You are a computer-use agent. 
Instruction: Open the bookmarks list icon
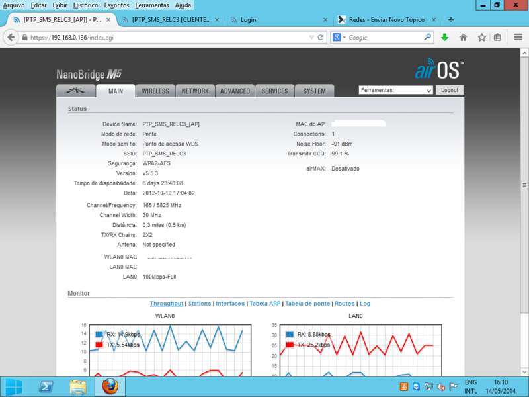(498, 38)
